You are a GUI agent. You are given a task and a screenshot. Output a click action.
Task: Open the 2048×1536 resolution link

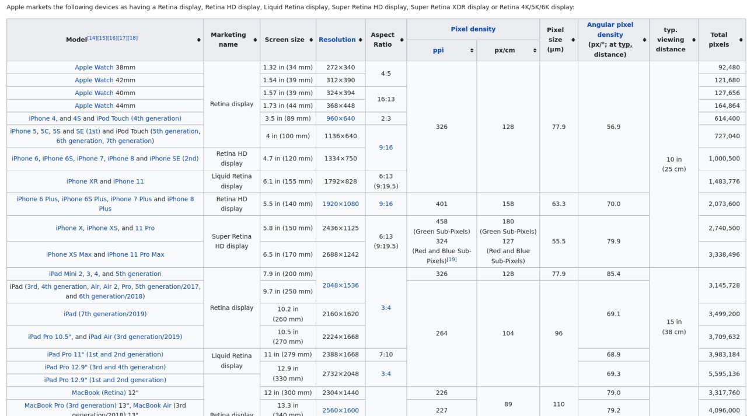pyautogui.click(x=341, y=285)
